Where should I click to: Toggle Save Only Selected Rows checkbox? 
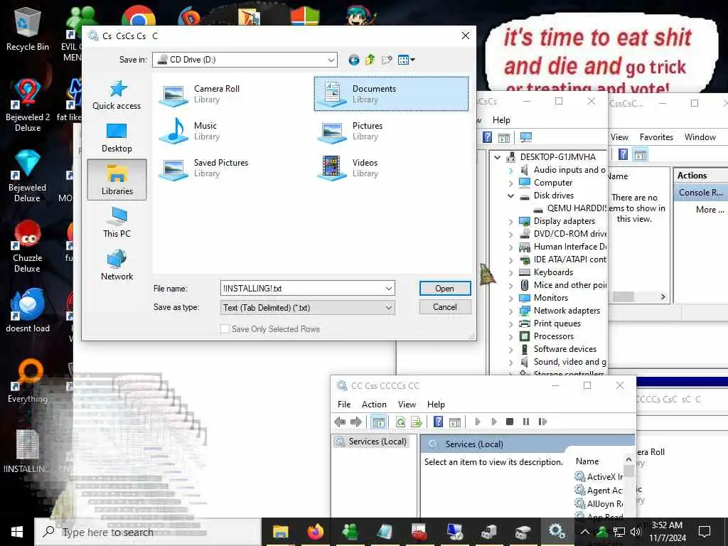[x=225, y=328]
